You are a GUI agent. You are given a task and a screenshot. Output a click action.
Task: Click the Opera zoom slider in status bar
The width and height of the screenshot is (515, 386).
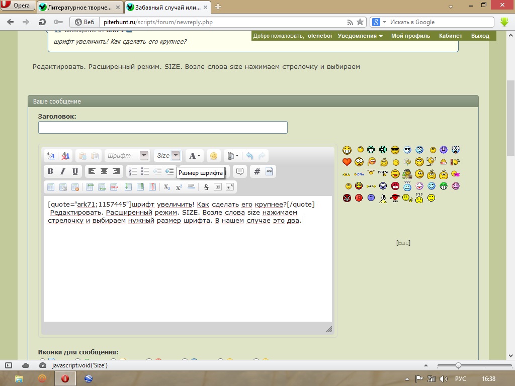(x=458, y=365)
